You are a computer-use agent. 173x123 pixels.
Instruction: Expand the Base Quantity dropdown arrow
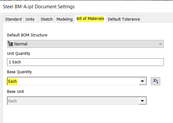(143, 81)
